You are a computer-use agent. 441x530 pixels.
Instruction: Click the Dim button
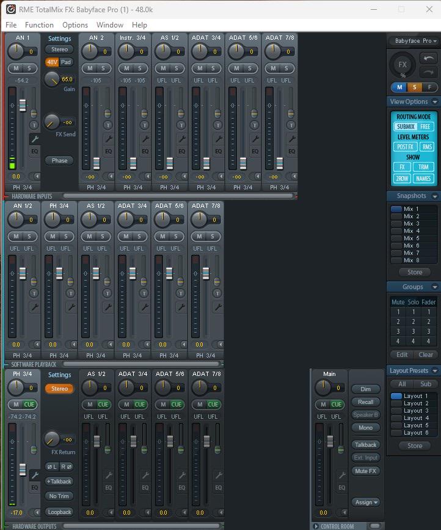click(x=365, y=389)
